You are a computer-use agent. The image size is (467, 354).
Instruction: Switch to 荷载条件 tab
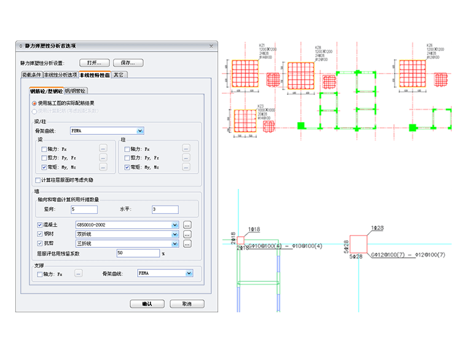(32, 75)
